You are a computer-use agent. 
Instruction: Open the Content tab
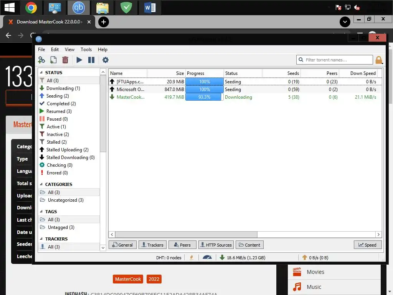pyautogui.click(x=249, y=245)
